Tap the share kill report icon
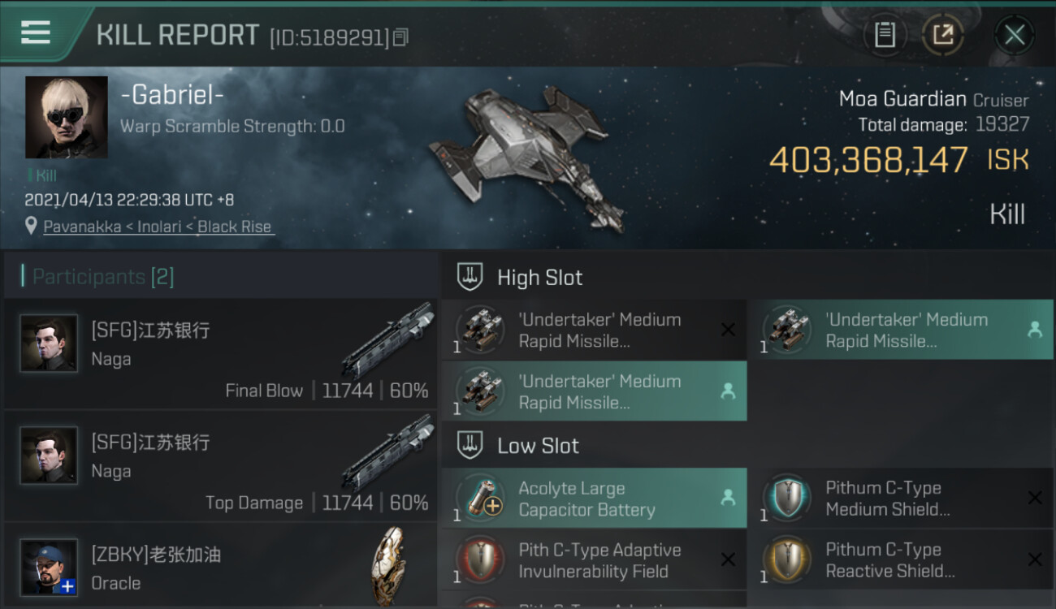Image resolution: width=1056 pixels, height=609 pixels. [942, 35]
